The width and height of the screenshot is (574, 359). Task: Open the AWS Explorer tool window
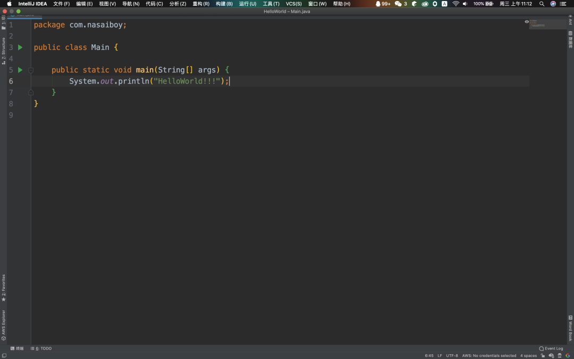click(x=4, y=325)
